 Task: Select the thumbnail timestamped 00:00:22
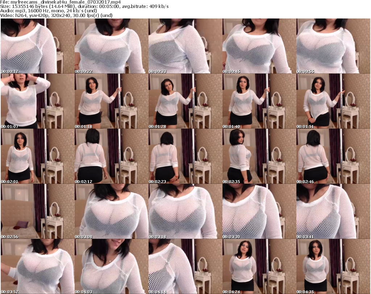[112, 46]
